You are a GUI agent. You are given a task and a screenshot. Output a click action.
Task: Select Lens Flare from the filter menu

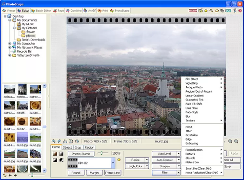pos(191,108)
